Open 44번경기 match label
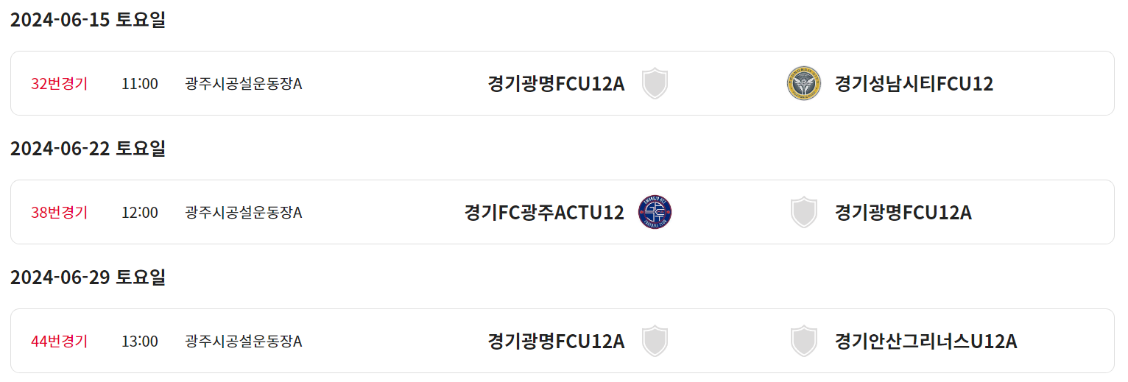1128x382 pixels. (x=59, y=342)
